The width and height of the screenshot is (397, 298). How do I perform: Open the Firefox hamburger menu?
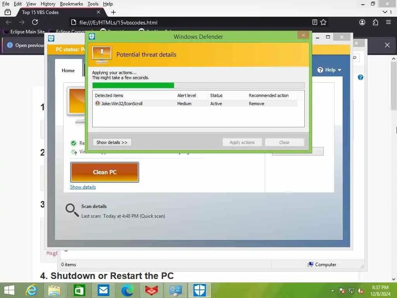pos(388,22)
